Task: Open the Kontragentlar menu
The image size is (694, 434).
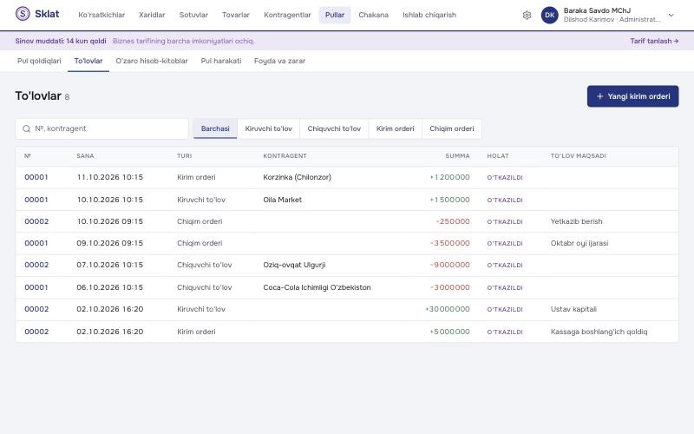Action: 287,15
